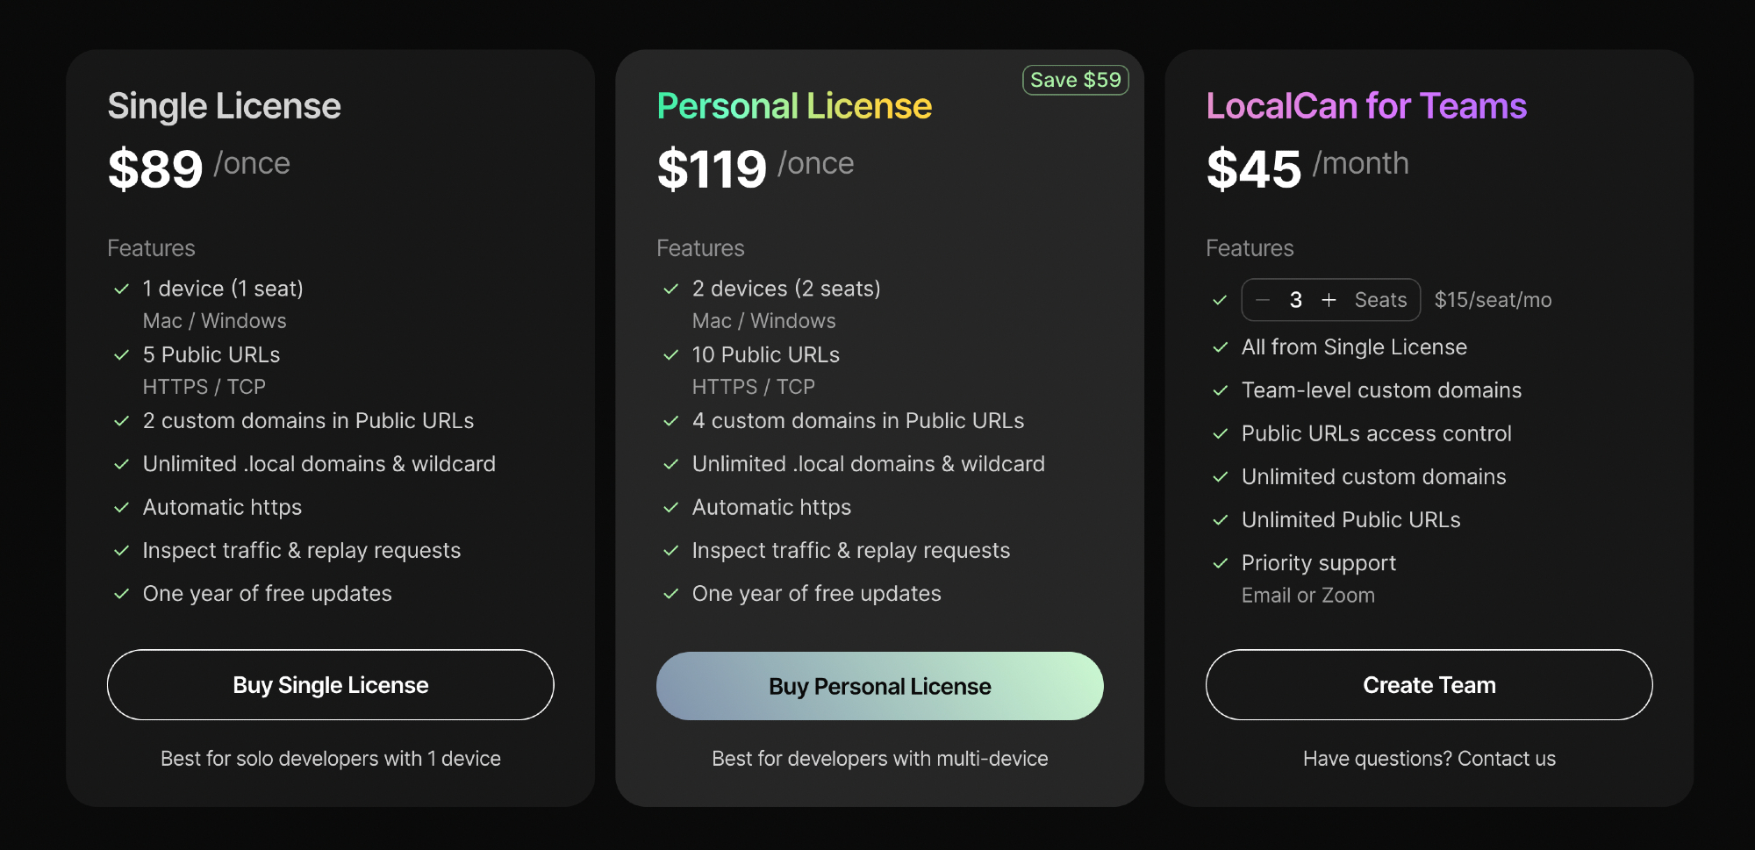Open the Have questions? Contact us link

click(x=1429, y=759)
